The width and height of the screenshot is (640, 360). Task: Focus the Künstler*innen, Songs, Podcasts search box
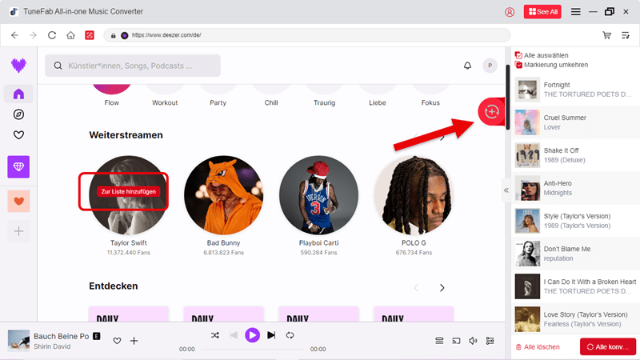(x=133, y=66)
